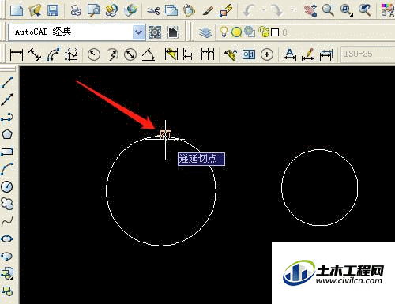Image resolution: width=395 pixels, height=304 pixels.
Task: Open Plot Preview icon
Action: [94, 10]
